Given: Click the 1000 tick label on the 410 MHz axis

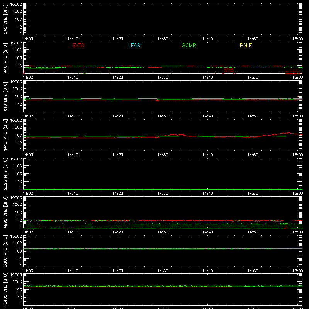Looking at the screenshot, I should [x=17, y=50].
